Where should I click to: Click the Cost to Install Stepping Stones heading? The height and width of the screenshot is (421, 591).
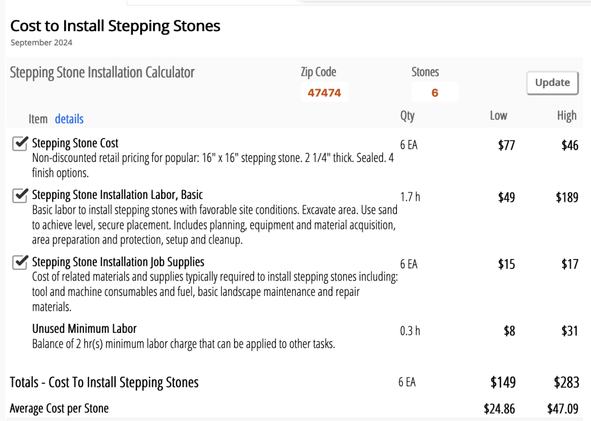coord(115,26)
